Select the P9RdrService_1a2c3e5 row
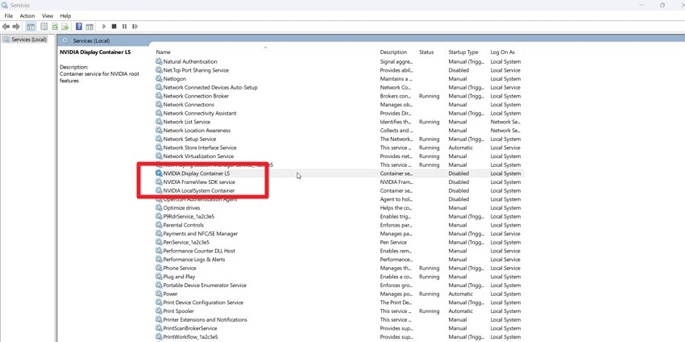 click(339, 216)
